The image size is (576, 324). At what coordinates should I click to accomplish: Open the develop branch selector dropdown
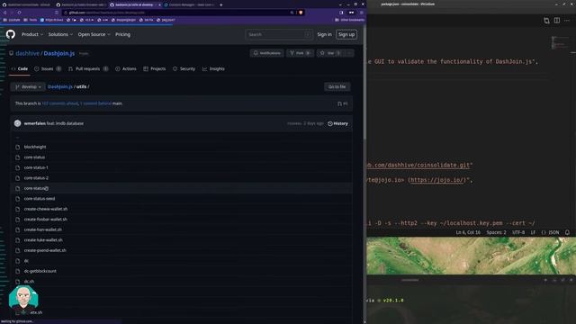point(28,86)
